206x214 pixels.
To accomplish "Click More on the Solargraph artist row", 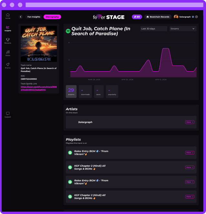I will [x=190, y=122].
